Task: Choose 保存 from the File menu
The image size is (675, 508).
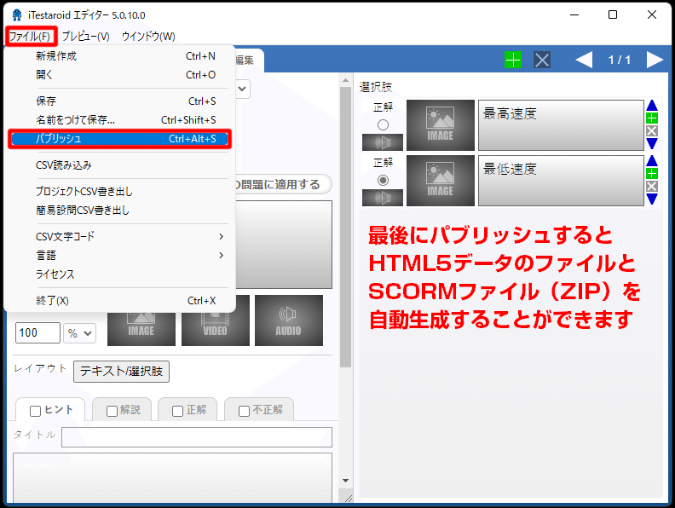Action: [x=125, y=101]
